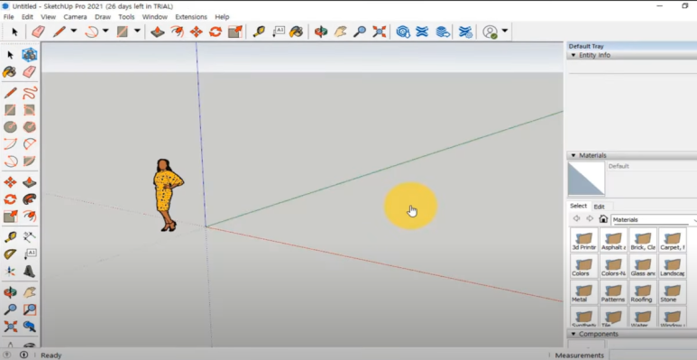This screenshot has width=697, height=360.
Task: Open the account sign-in dropdown arrow
Action: pyautogui.click(x=505, y=31)
